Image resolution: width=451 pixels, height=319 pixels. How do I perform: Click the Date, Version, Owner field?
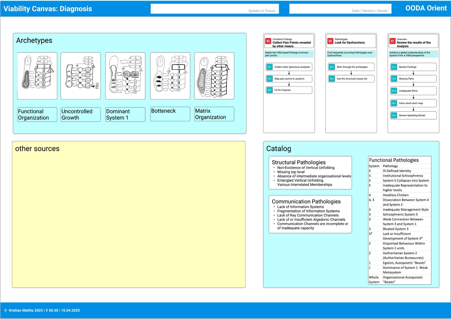340,9
